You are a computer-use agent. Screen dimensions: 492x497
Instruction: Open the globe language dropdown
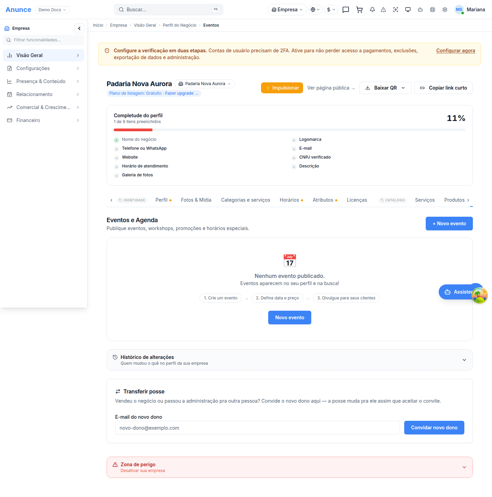click(x=315, y=10)
